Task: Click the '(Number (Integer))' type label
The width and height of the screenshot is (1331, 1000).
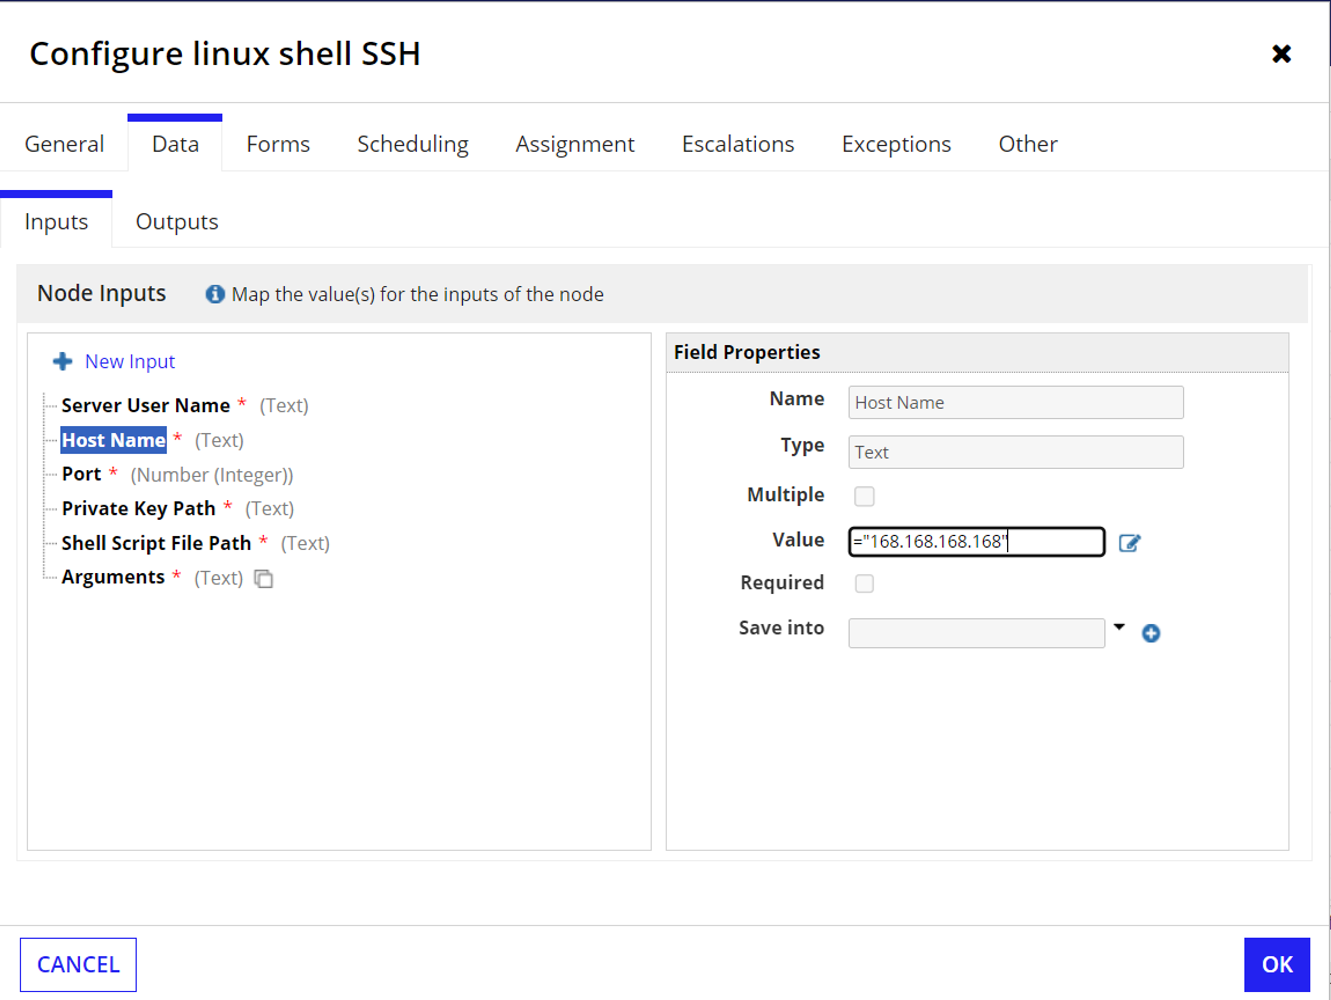Action: 212,475
